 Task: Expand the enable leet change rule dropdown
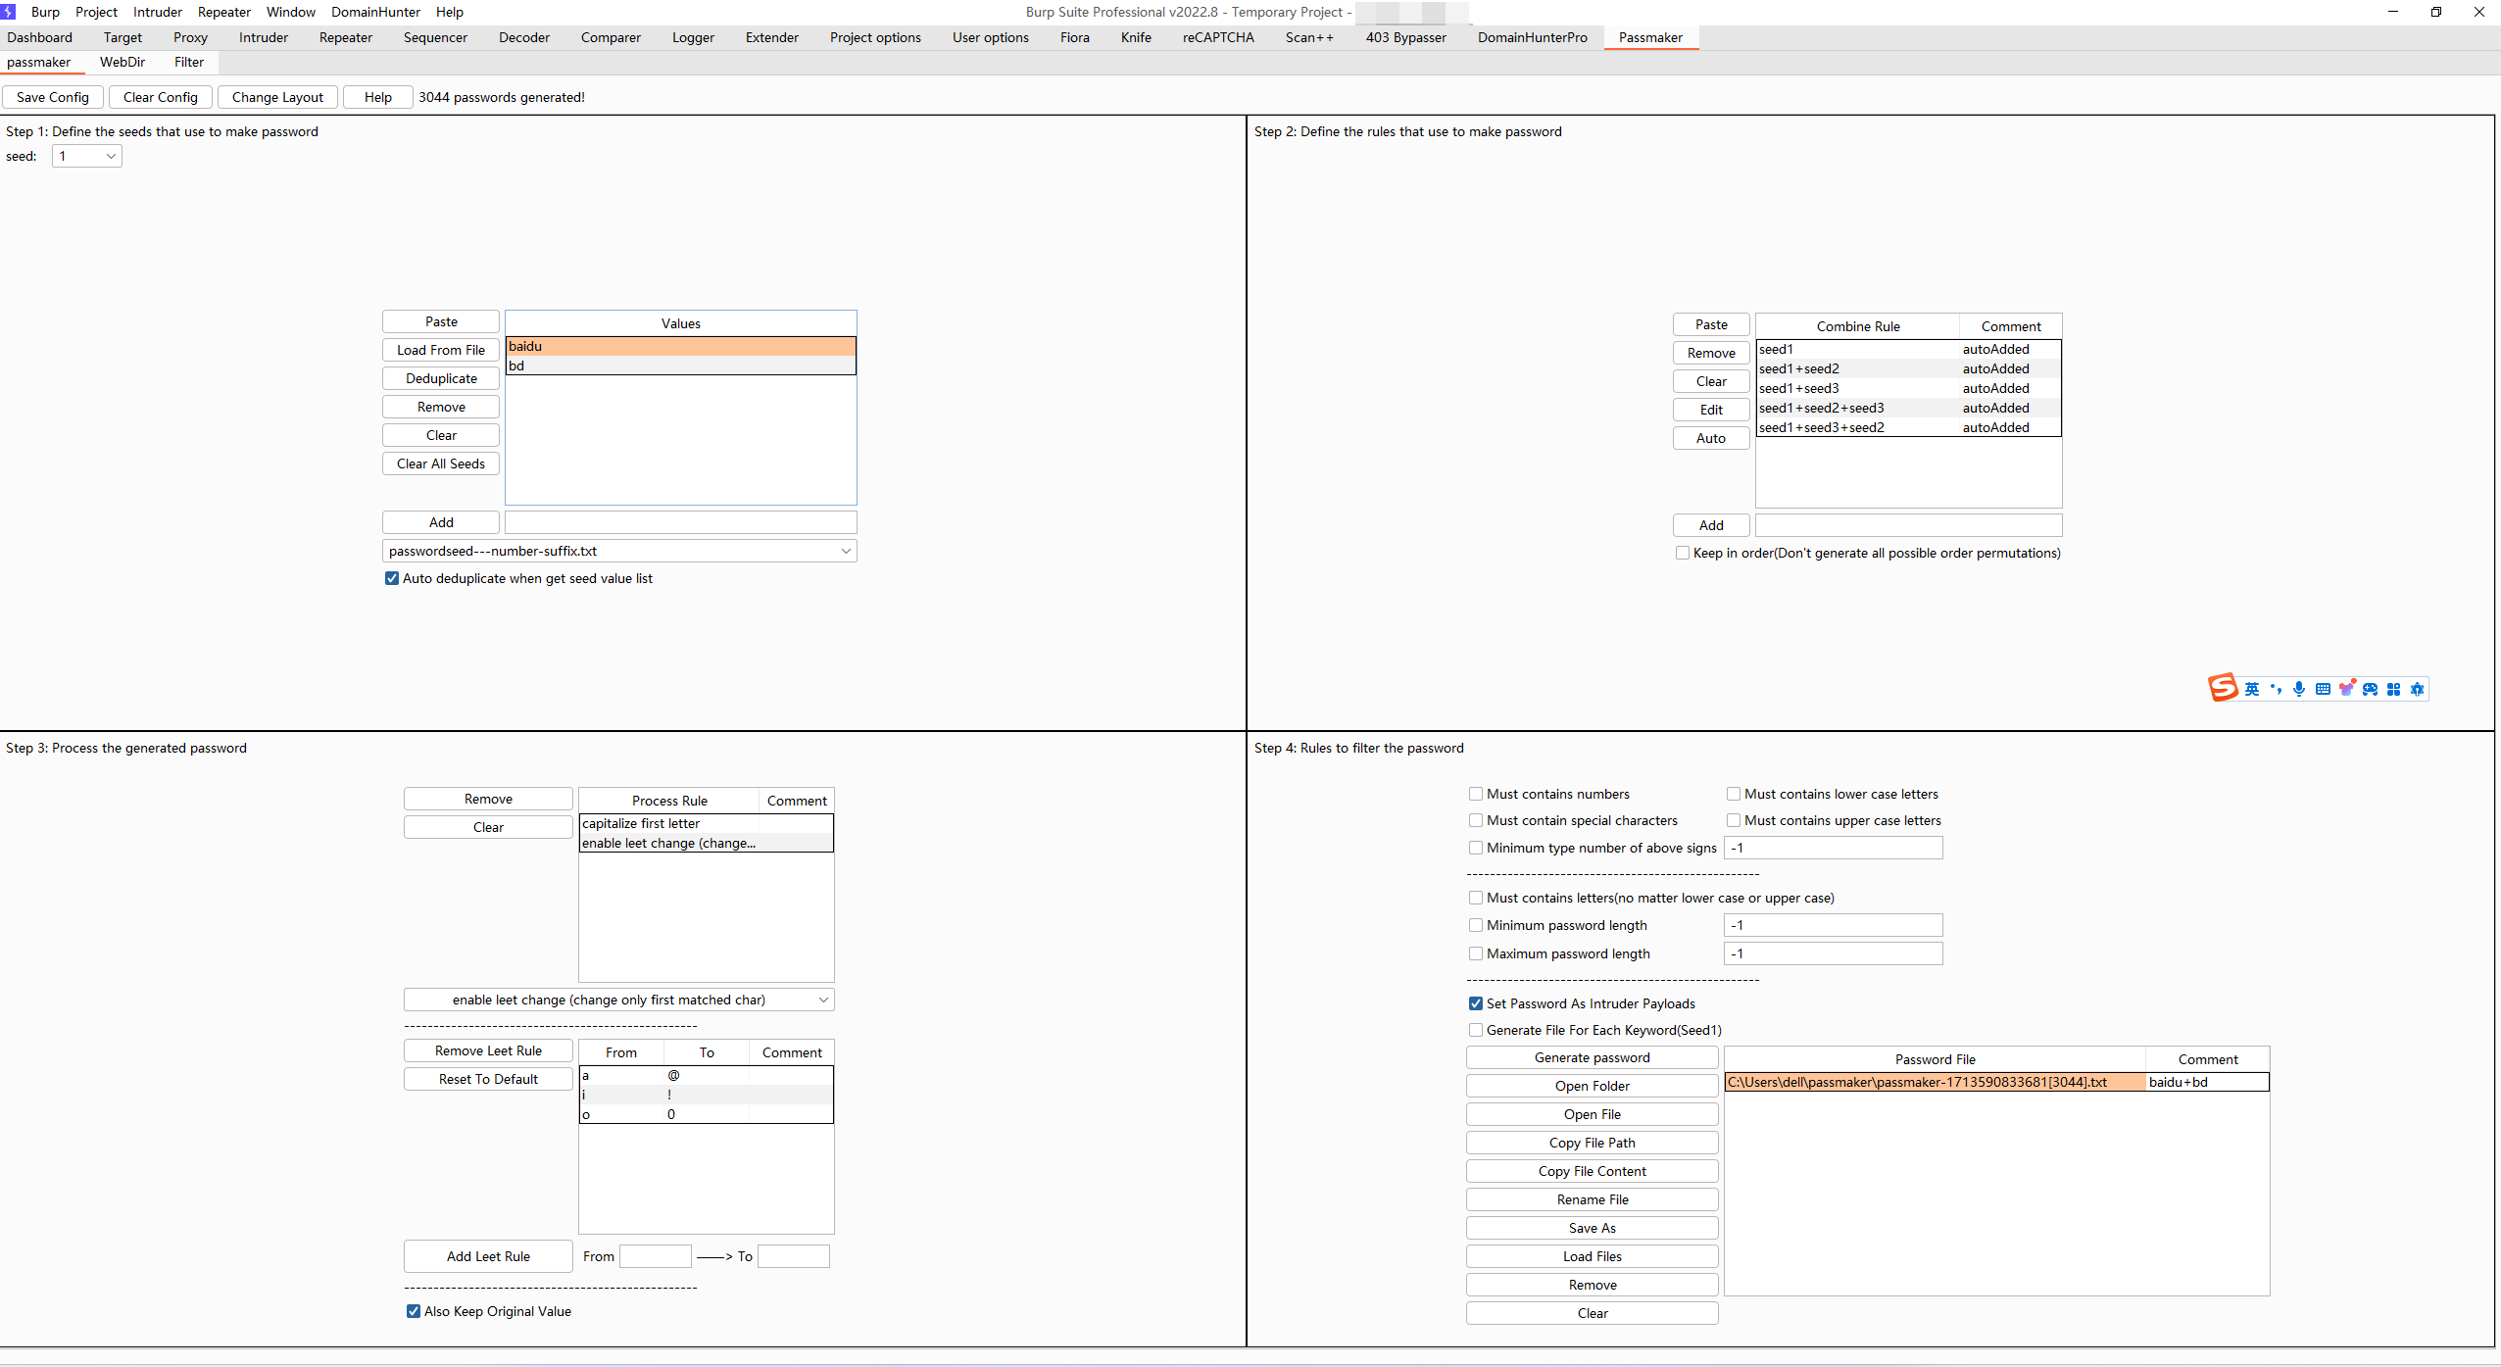(823, 1000)
